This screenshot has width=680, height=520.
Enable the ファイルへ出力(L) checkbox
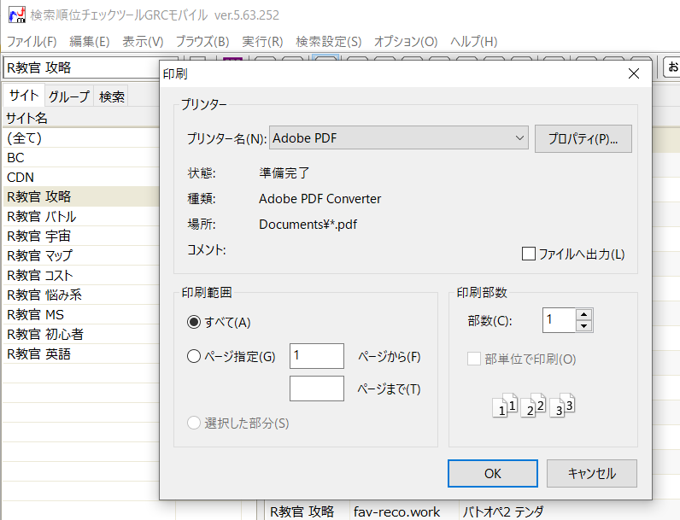point(529,254)
